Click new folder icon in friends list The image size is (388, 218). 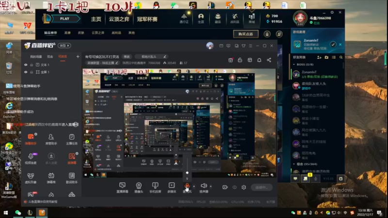[x=326, y=57]
